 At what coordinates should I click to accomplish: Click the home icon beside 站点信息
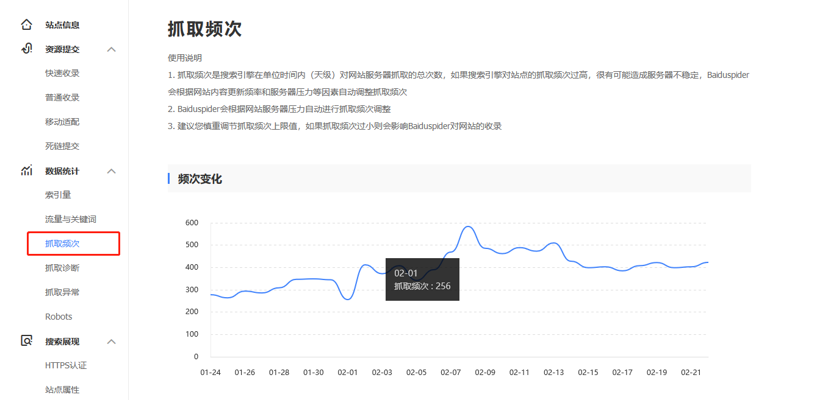click(26, 25)
